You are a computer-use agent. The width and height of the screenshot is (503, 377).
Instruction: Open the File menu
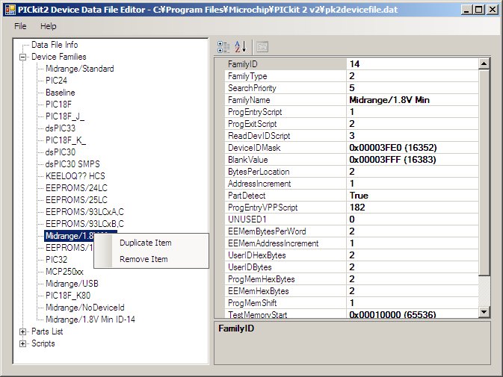pyautogui.click(x=20, y=26)
